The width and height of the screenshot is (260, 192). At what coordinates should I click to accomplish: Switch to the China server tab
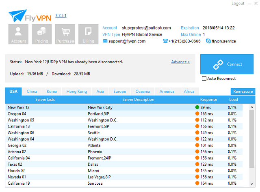pyautogui.click(x=32, y=92)
